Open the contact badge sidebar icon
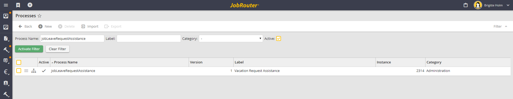The image size is (513, 99). point(6,83)
